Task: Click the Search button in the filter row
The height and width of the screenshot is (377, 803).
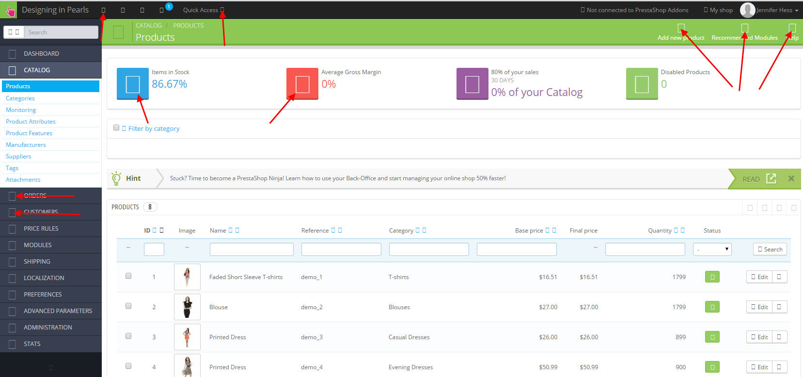Action: click(x=770, y=249)
